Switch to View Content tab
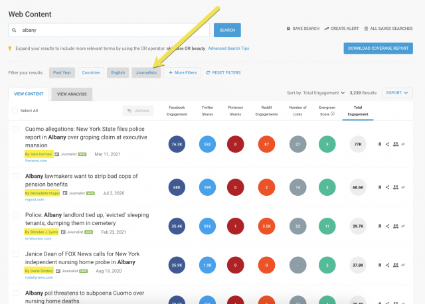This screenshot has width=425, height=304. [29, 94]
